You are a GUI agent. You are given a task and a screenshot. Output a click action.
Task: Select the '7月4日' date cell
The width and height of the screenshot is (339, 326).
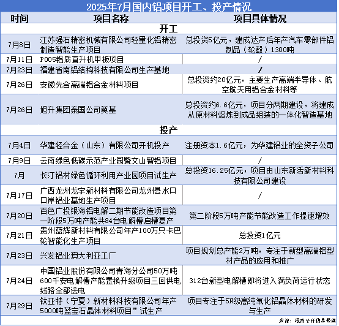click(x=20, y=145)
